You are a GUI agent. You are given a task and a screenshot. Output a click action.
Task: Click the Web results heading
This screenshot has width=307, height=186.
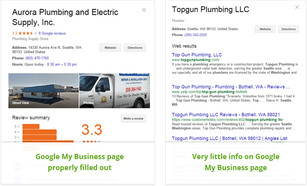pos(184,46)
